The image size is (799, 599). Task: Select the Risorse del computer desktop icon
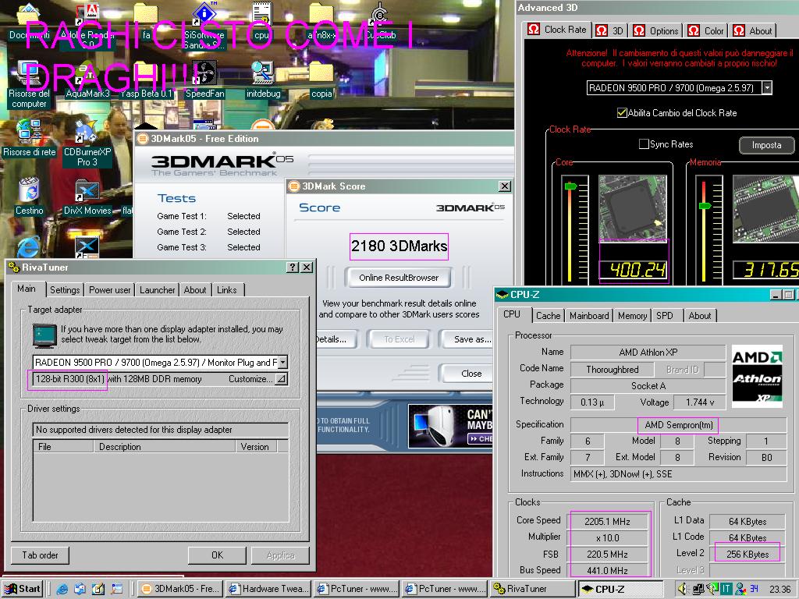click(29, 84)
